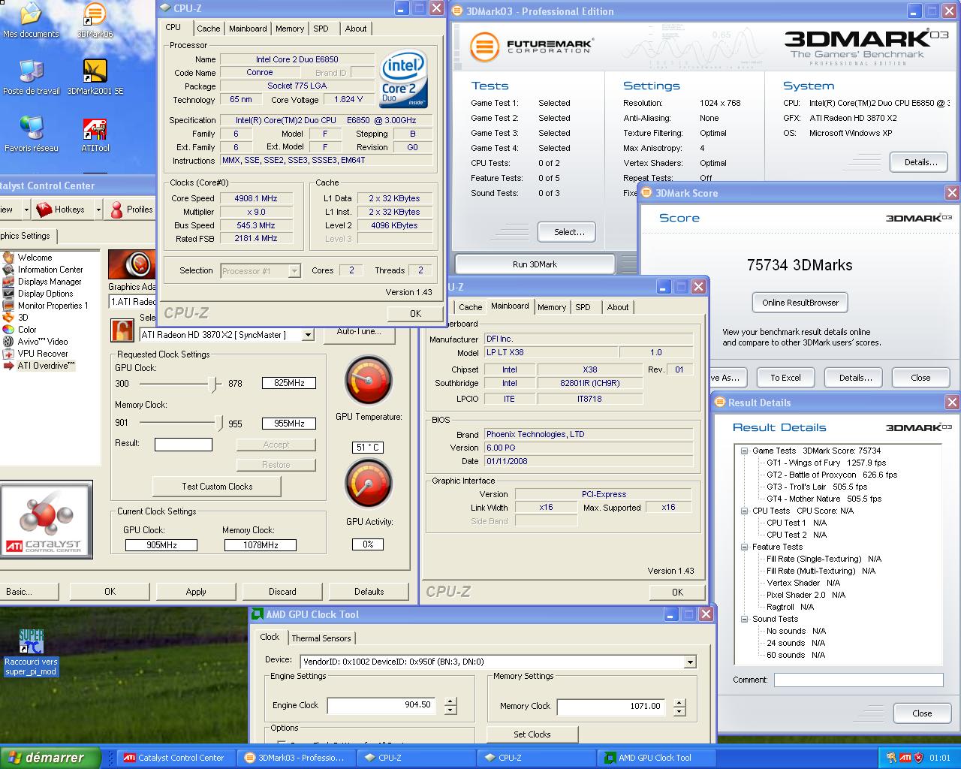Switch to Catalyst Control Center taskbar item
The image size is (961, 769).
(177, 758)
